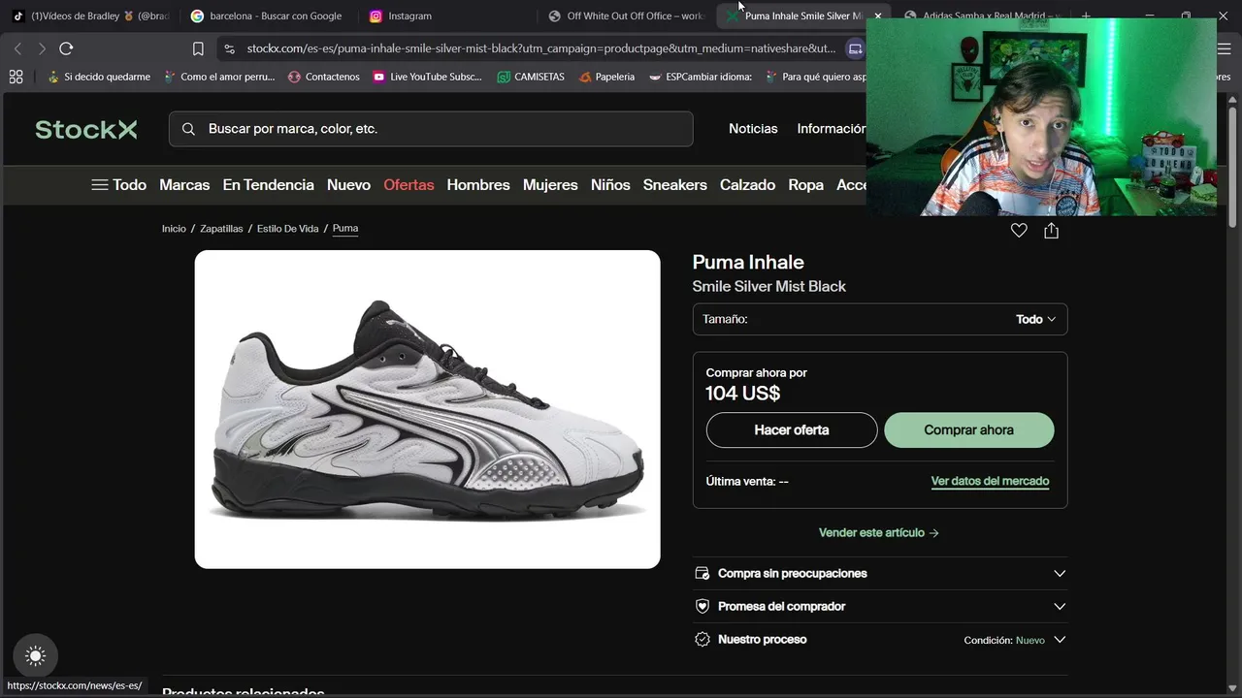Viewport: 1242px width, 698px height.
Task: Click browser reload button
Action: [x=66, y=48]
